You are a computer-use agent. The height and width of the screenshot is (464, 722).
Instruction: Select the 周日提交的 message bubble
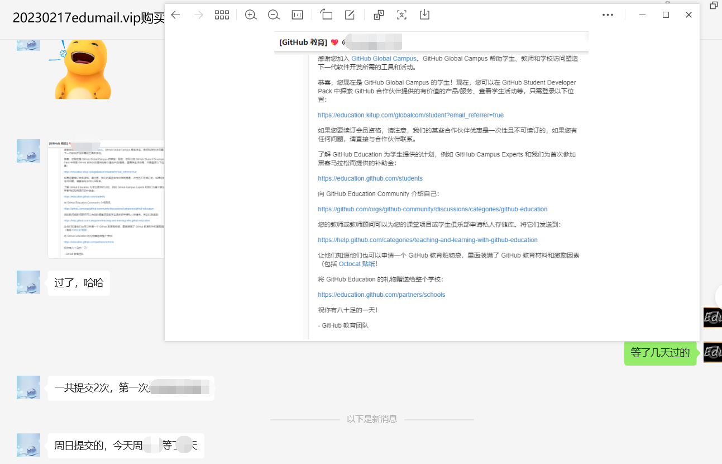pyautogui.click(x=126, y=446)
